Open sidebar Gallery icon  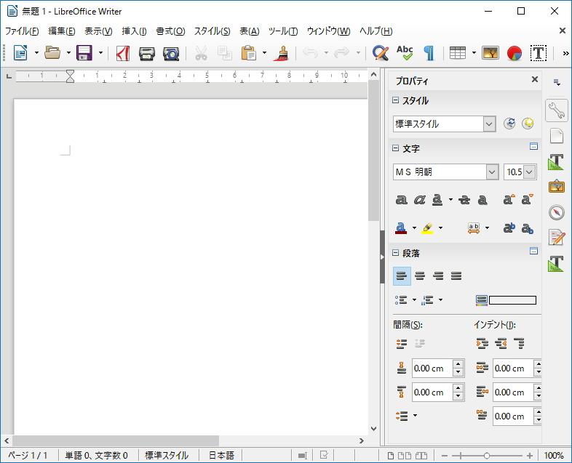tap(557, 186)
